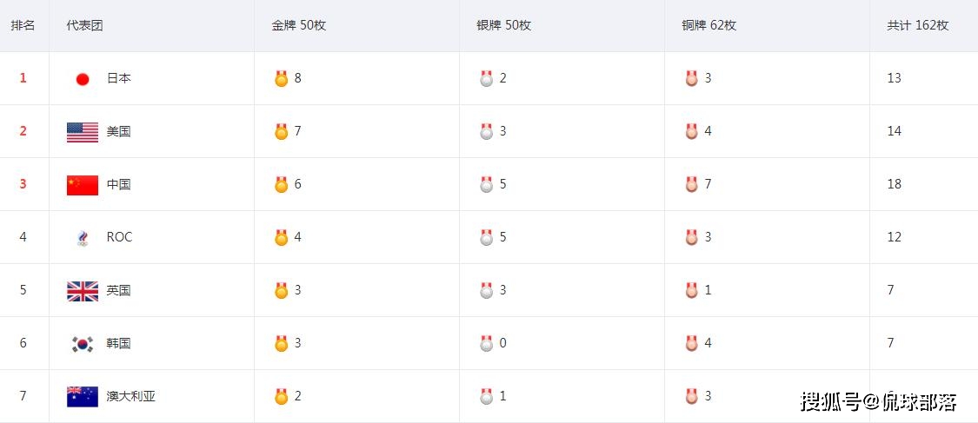Screen dimensions: 978x423
Task: Click the 银牌 50枚 column header
Action: click(503, 25)
